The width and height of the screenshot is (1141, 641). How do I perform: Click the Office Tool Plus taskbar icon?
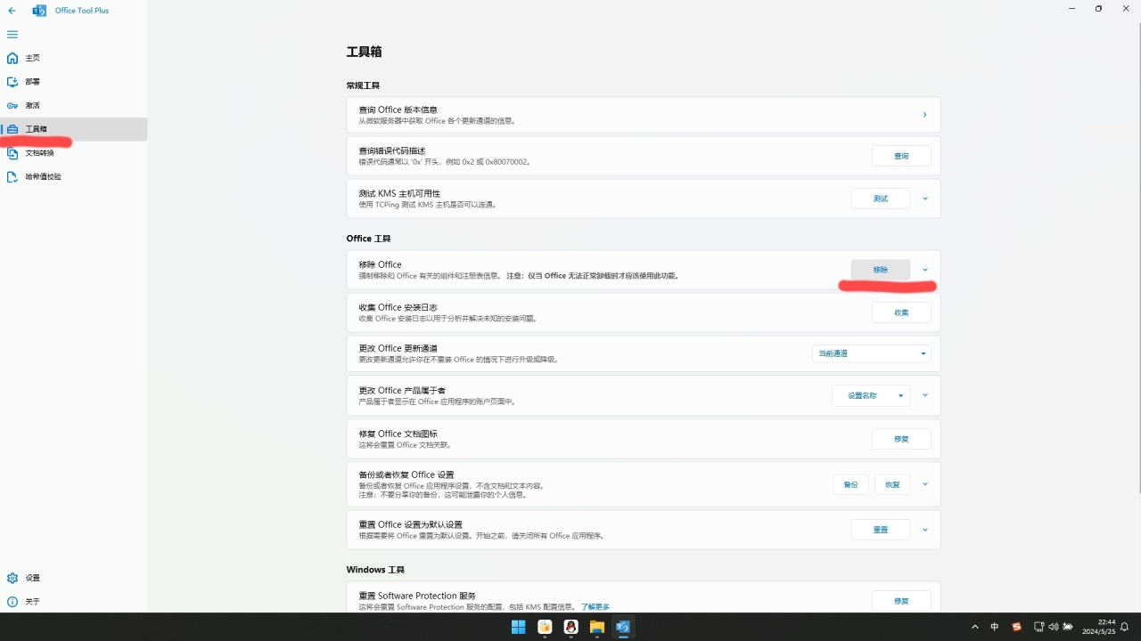click(623, 627)
